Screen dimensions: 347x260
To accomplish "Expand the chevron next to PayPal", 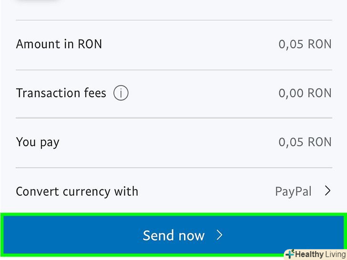I will [327, 191].
